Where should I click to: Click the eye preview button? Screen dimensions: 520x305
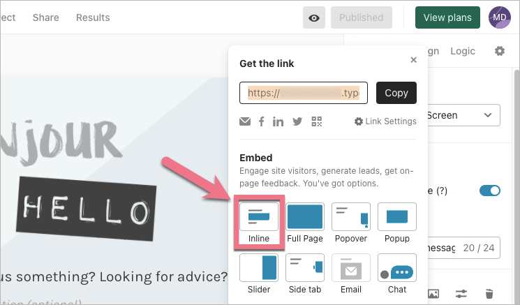click(314, 17)
